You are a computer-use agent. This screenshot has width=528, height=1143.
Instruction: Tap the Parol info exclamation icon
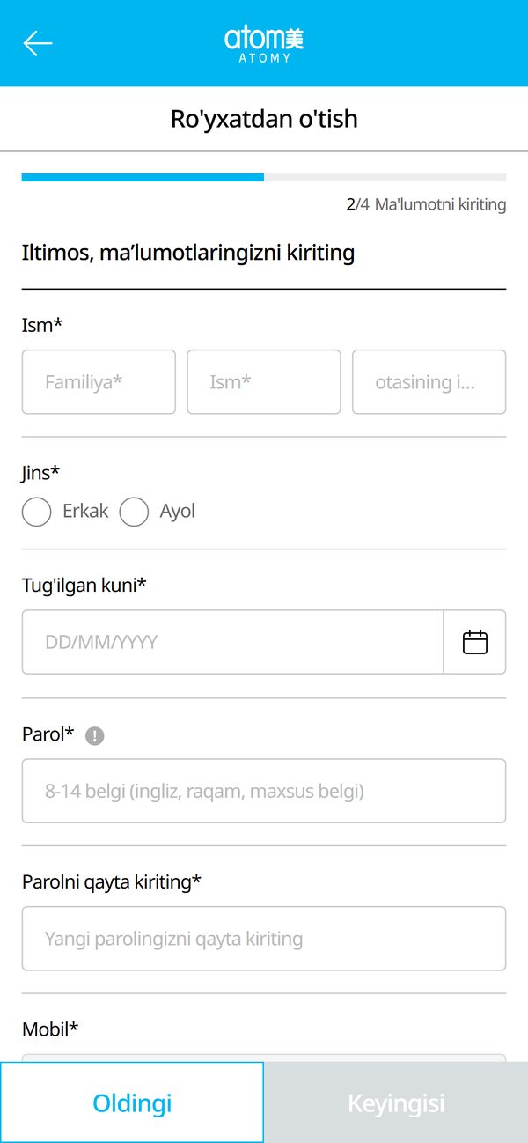click(95, 736)
